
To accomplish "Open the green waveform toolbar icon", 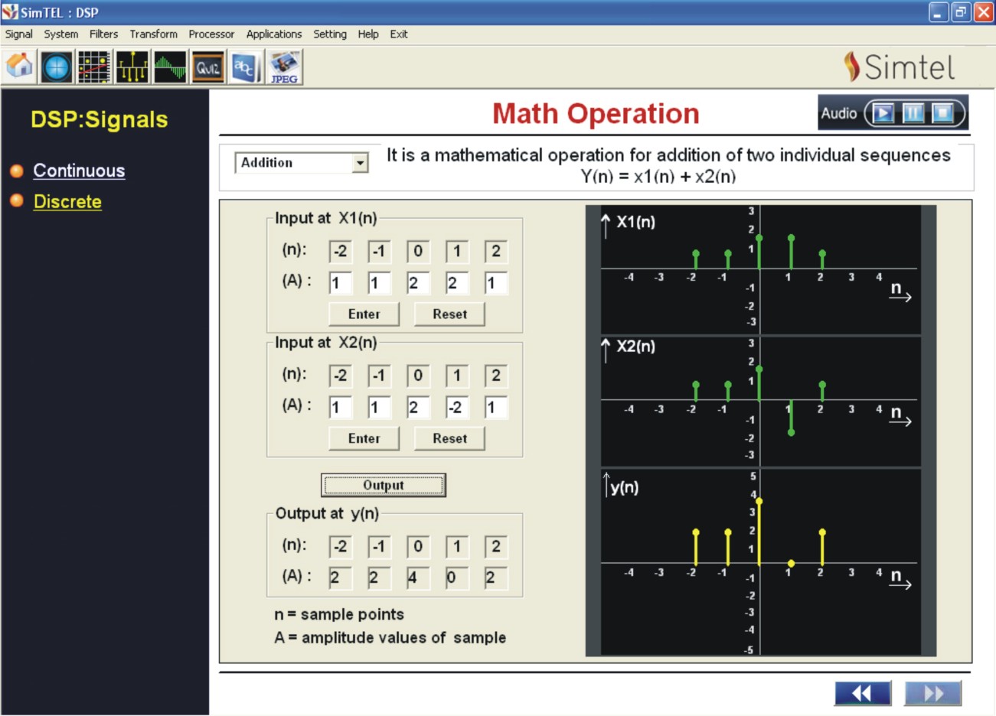I will pos(169,67).
